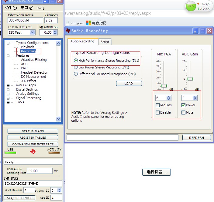The height and width of the screenshot is (202, 214).
Task: Select DC Measurement tree item
Action: pos(33,77)
